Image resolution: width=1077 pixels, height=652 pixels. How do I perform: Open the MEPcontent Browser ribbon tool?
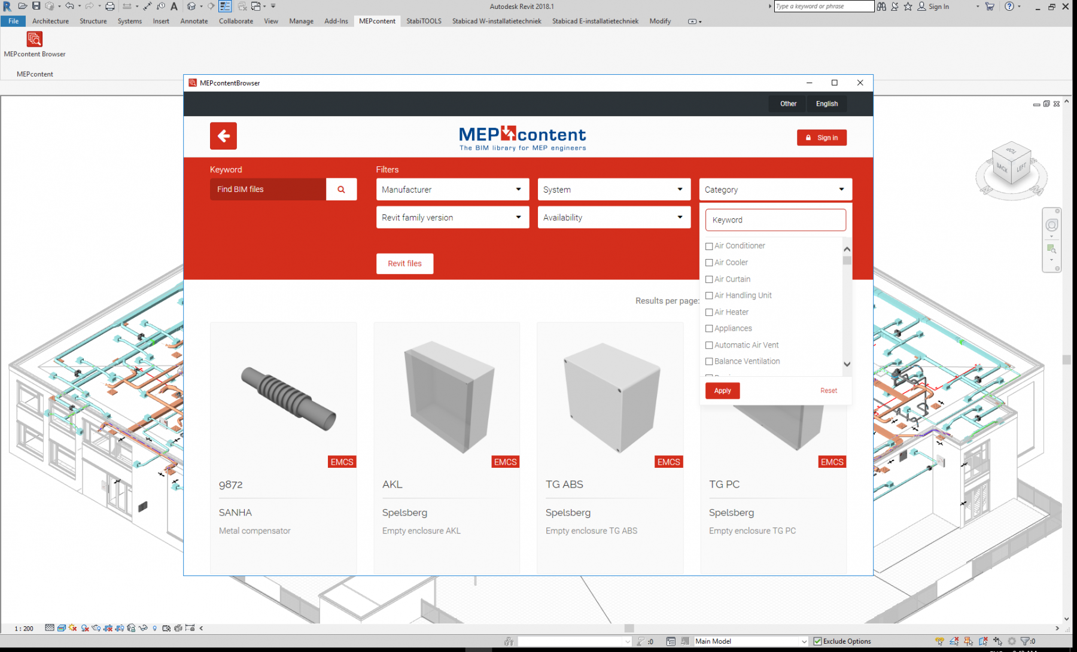pos(35,44)
